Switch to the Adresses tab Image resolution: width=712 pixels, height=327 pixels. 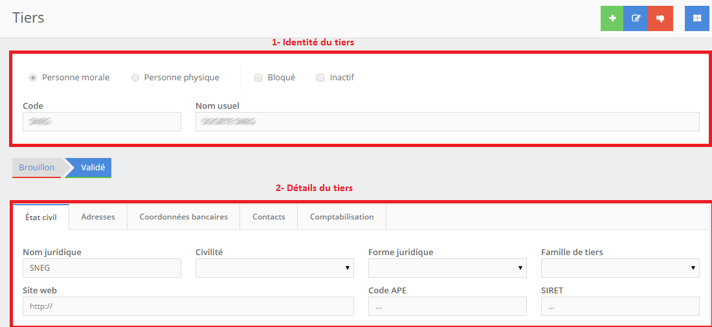tap(98, 217)
